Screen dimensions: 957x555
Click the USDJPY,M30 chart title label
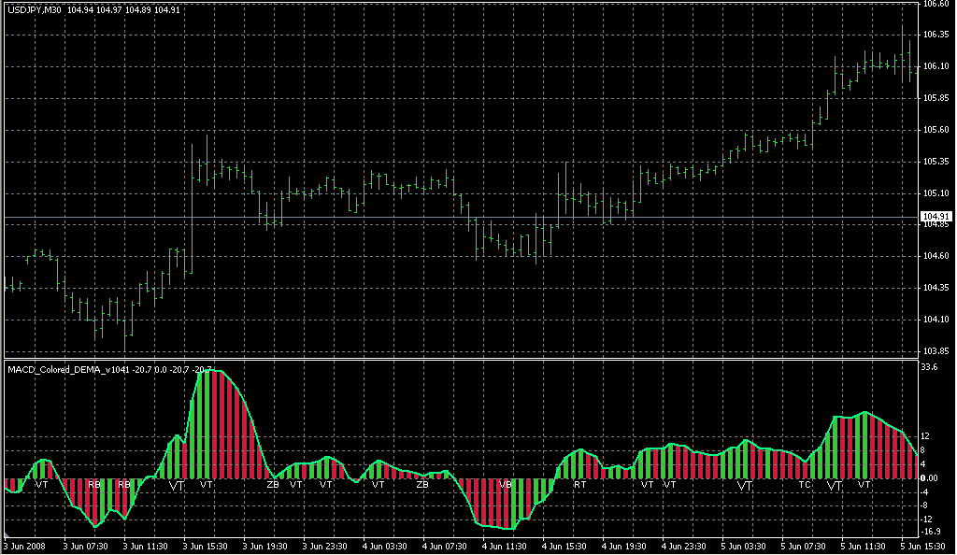[x=32, y=9]
